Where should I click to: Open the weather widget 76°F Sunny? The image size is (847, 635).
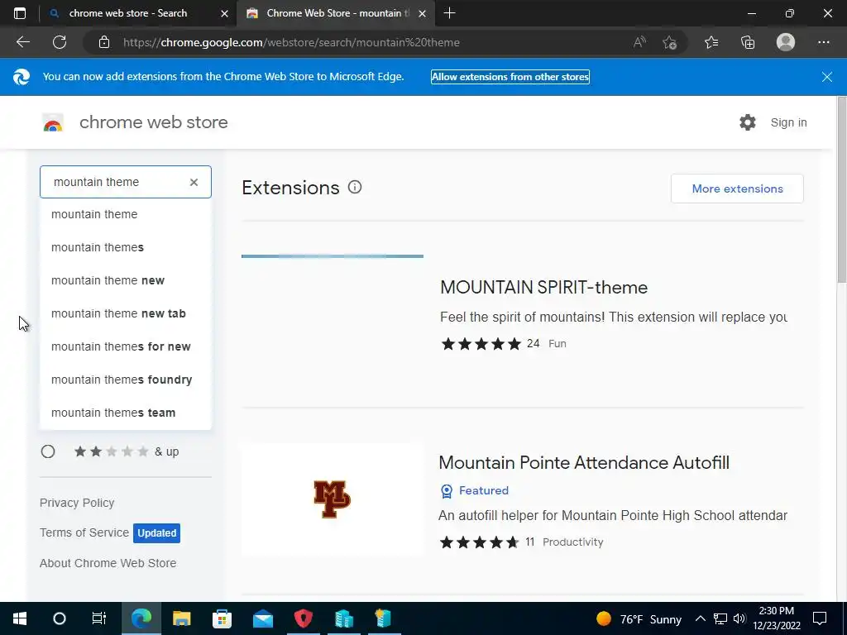[639, 618]
